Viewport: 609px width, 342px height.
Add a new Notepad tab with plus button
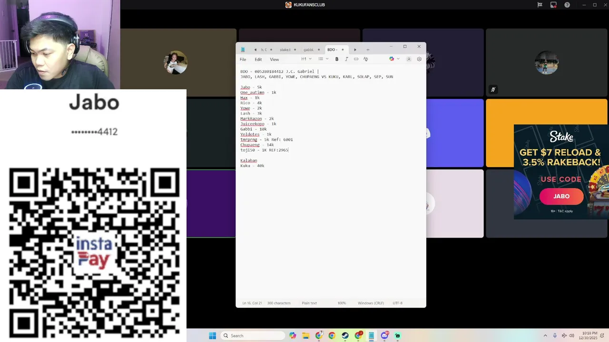(368, 49)
